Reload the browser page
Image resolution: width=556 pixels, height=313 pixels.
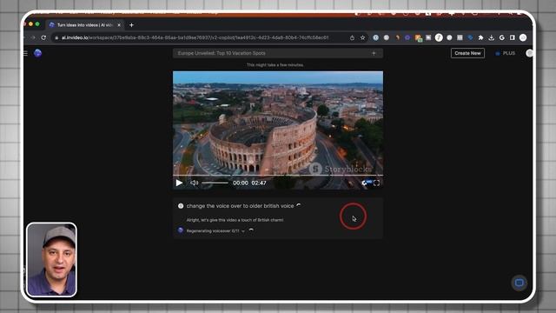click(43, 37)
